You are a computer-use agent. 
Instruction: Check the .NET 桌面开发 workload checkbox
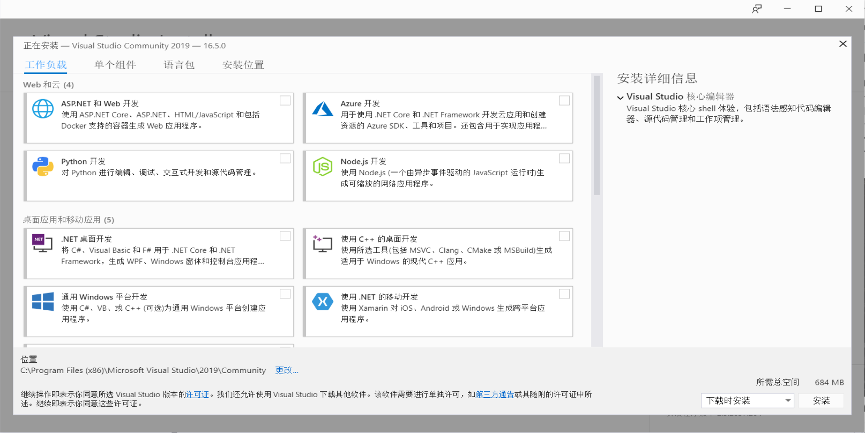(x=285, y=236)
